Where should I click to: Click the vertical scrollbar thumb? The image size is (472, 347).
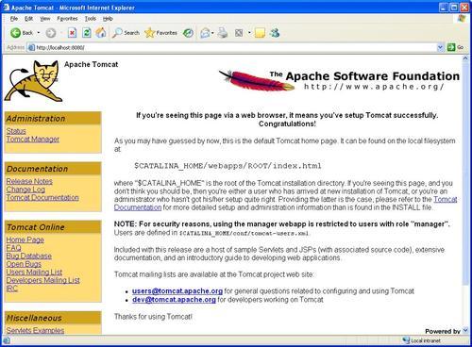(x=465, y=173)
